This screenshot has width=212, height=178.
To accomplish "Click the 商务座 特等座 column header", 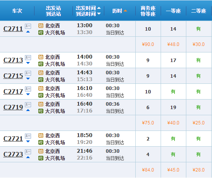I will [148, 11].
